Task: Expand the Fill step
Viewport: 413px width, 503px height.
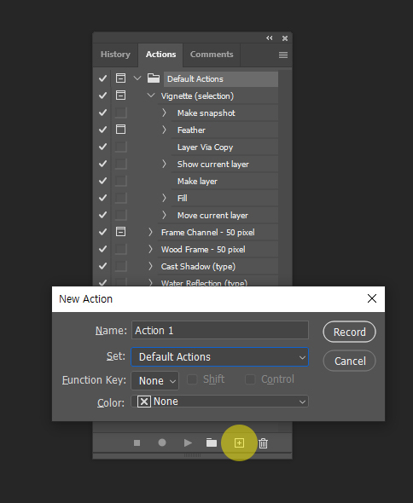Action: point(164,198)
